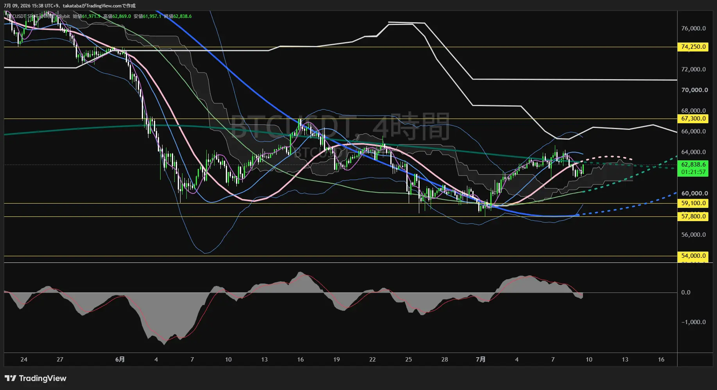Click the −1,000.0 indicator axis value
This screenshot has width=717, height=390.
[693, 322]
